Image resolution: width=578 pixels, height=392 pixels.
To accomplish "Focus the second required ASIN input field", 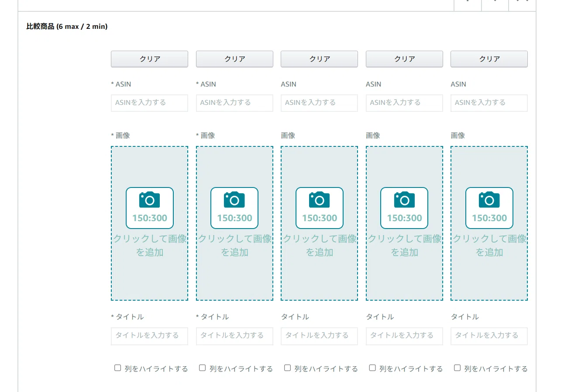I will [234, 103].
